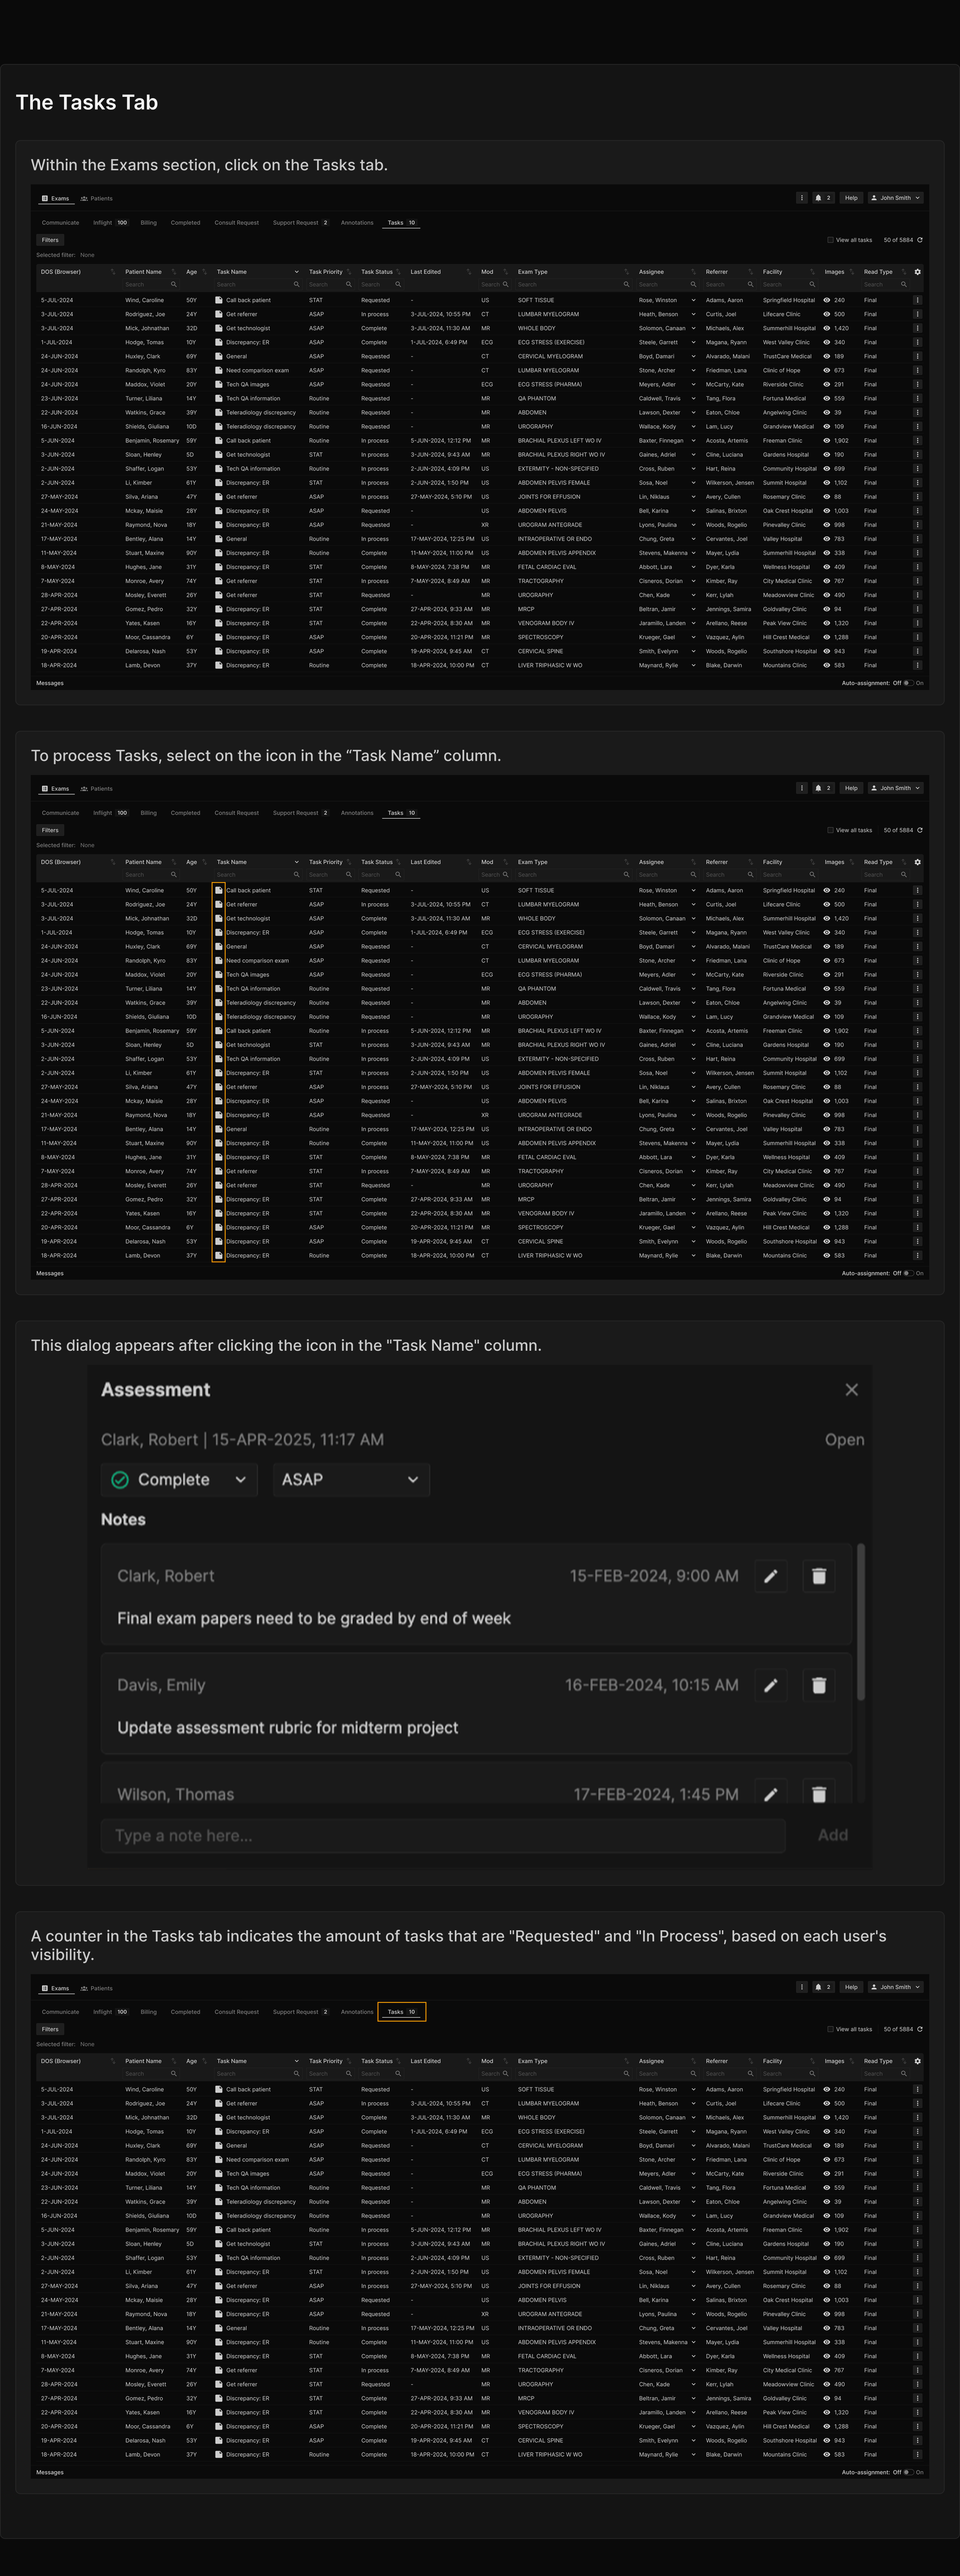
Task: Click the images eye icon for Lamb, Devon, last screenshot
Action: click(827, 2454)
